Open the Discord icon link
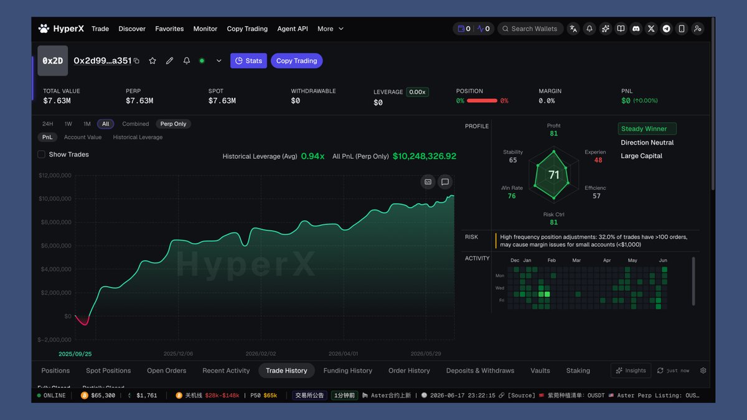 click(636, 29)
